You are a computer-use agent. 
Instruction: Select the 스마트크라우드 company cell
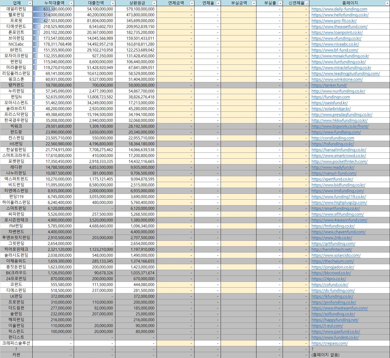(16, 156)
